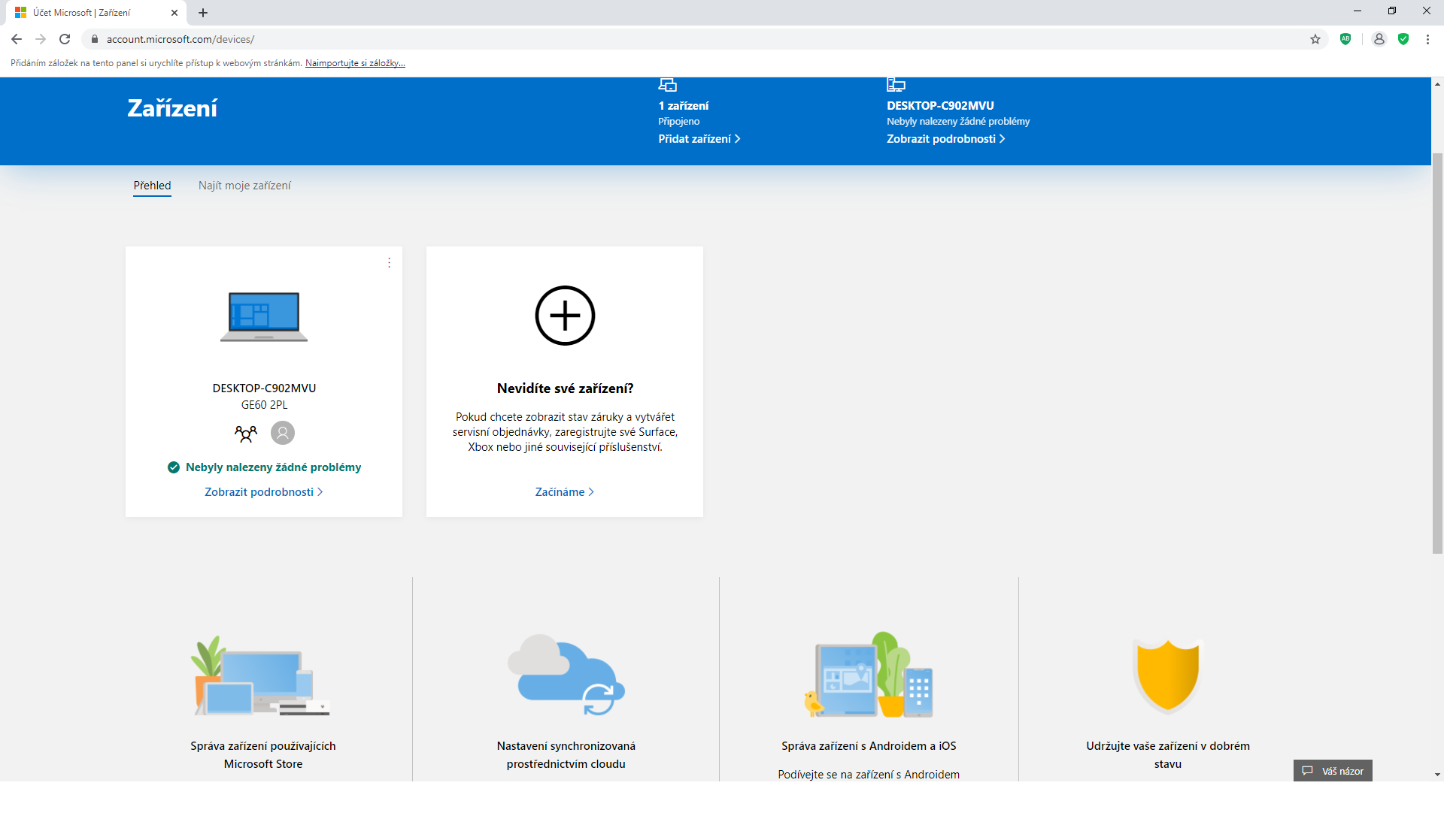Reload the page with refresh icon

[65, 39]
